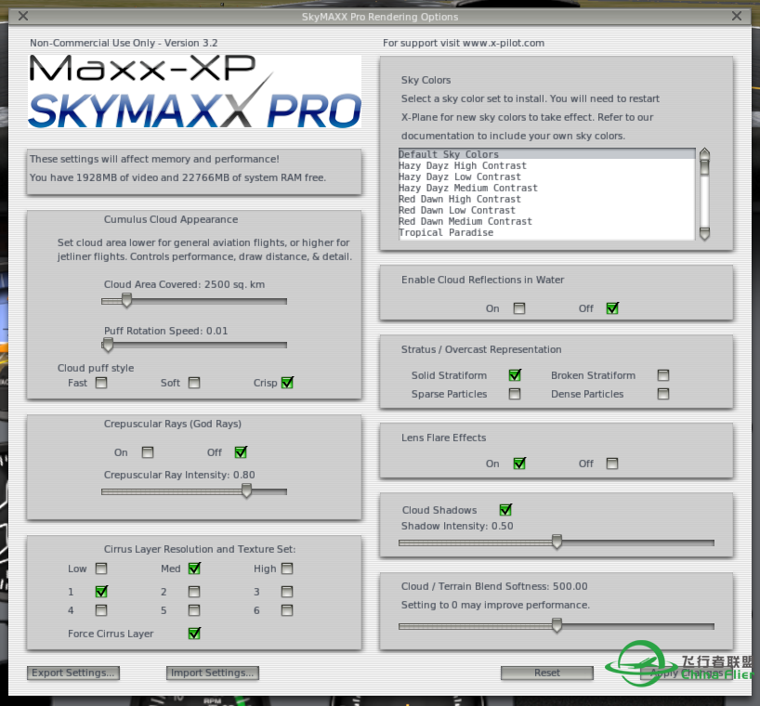Viewport: 760px width, 706px height.
Task: Choose cirrus texture set 6
Action: 287,610
